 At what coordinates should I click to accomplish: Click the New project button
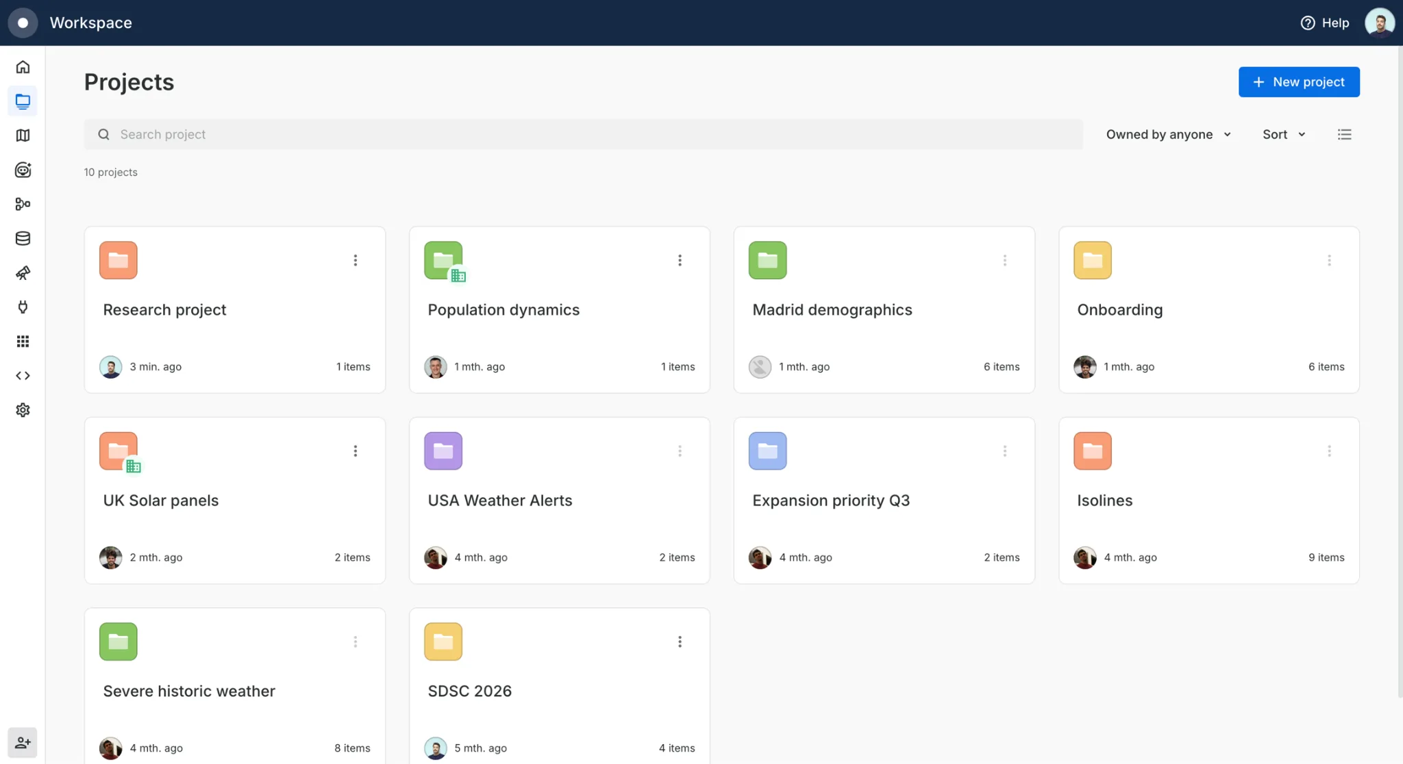(x=1299, y=81)
